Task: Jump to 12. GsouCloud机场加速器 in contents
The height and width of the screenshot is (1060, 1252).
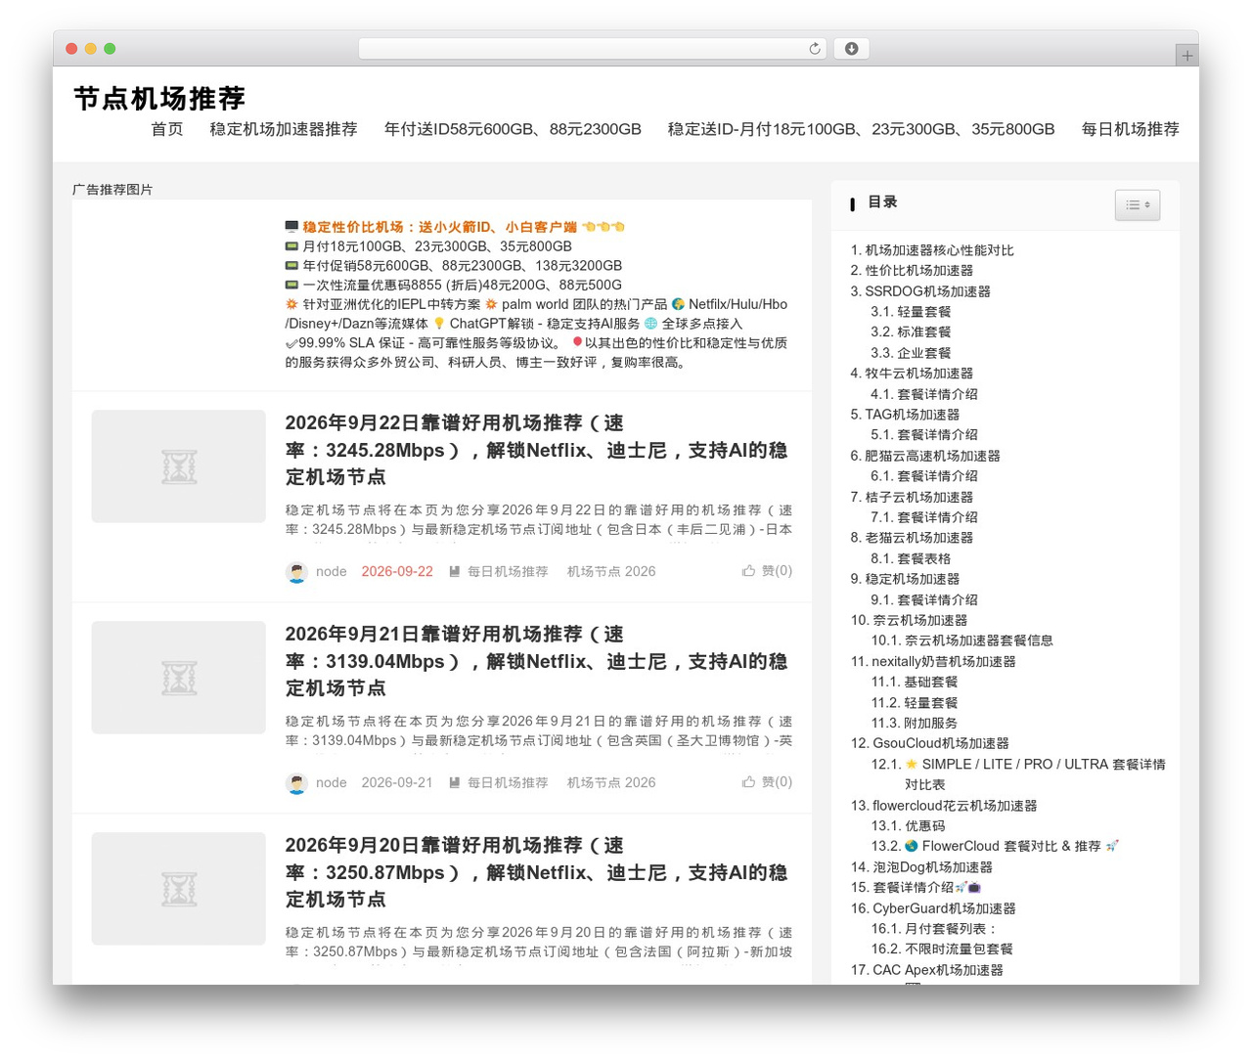Action: (929, 743)
